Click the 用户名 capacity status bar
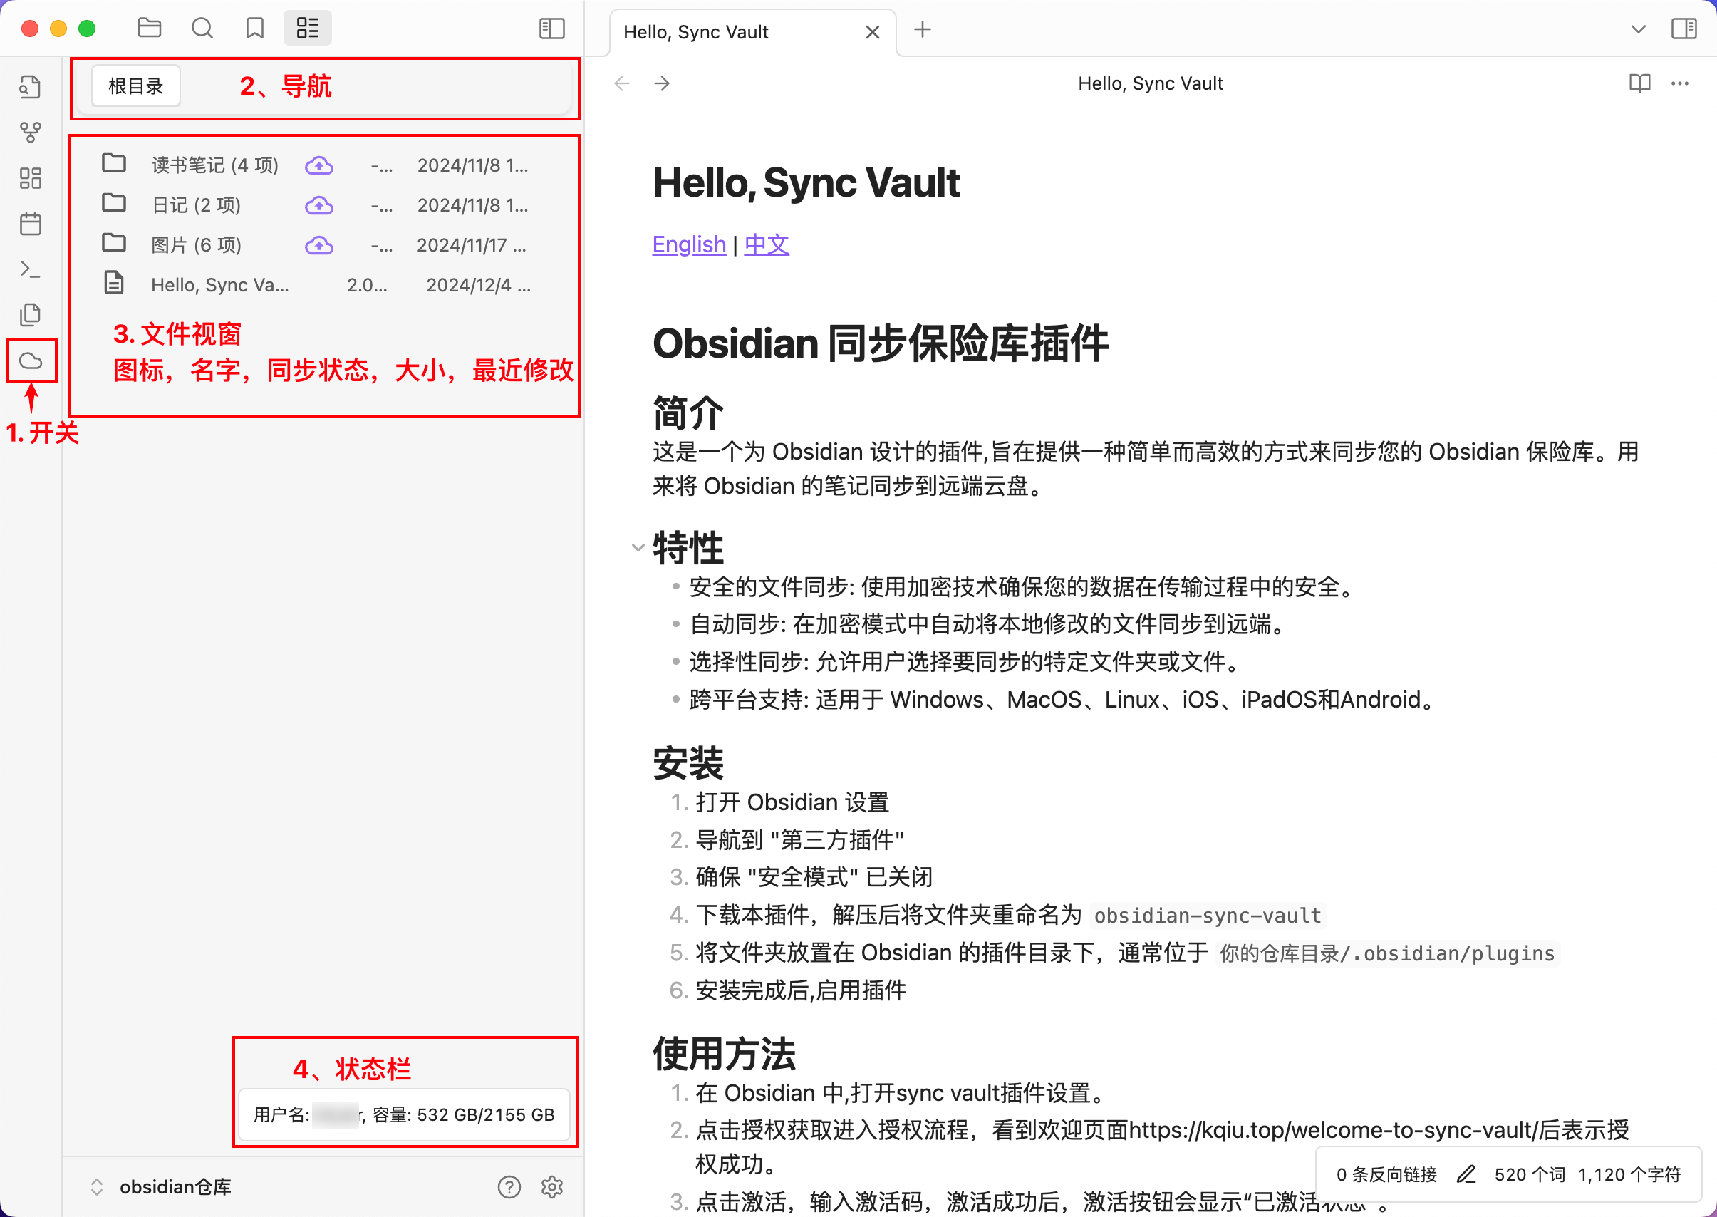The image size is (1717, 1217). pyautogui.click(x=405, y=1114)
